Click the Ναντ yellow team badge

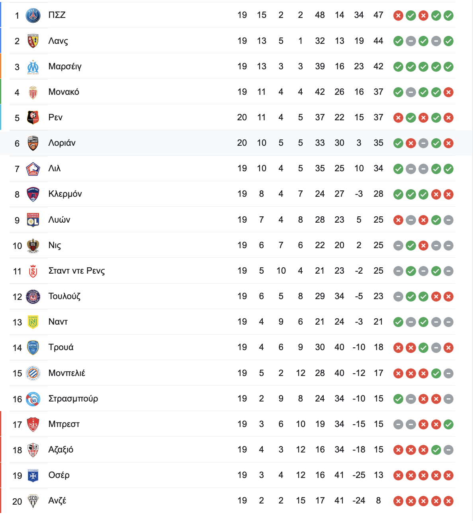(33, 322)
